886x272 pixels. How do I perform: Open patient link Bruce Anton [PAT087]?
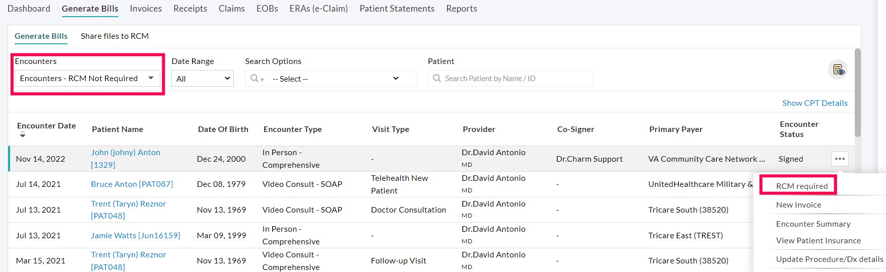(132, 184)
